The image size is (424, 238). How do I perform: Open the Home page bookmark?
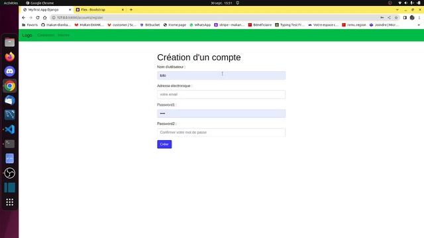coord(175,25)
